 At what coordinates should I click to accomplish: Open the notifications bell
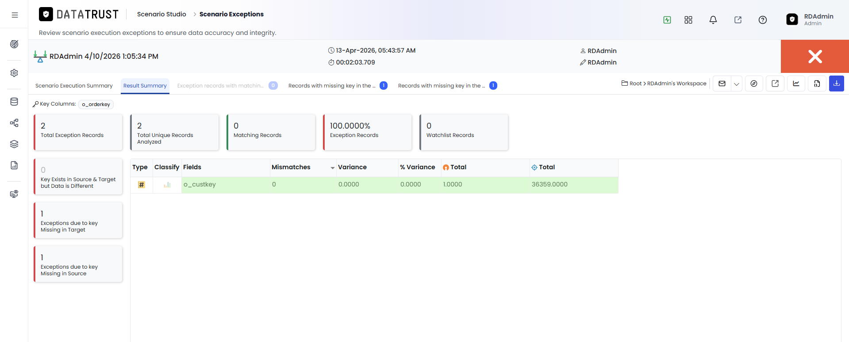point(713,20)
